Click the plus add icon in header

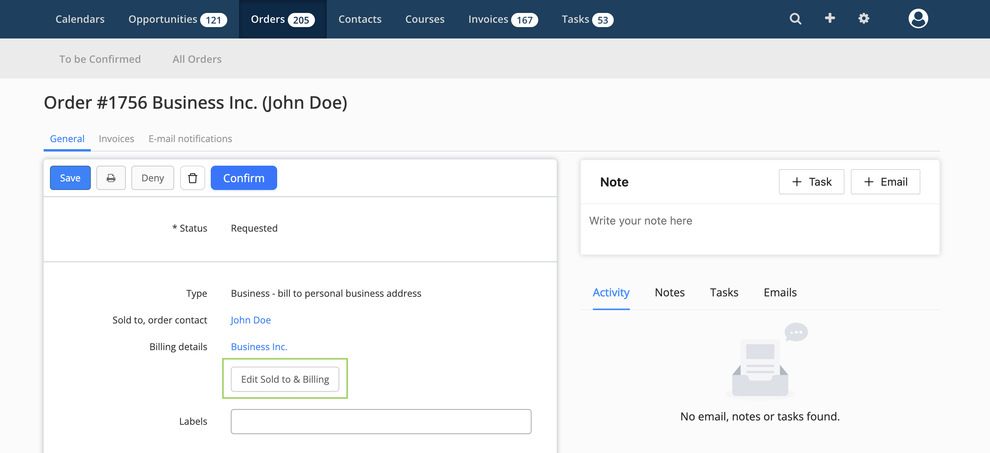point(830,18)
